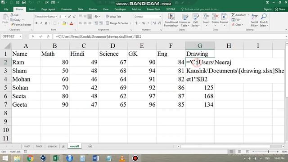Open the Excel app on the taskbar
This screenshot has width=288, height=162.
point(56,158)
